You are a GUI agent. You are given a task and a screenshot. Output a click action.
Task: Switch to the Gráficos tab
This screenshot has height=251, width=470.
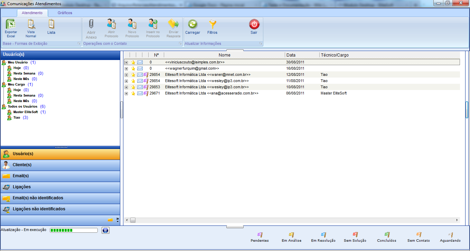tap(65, 13)
